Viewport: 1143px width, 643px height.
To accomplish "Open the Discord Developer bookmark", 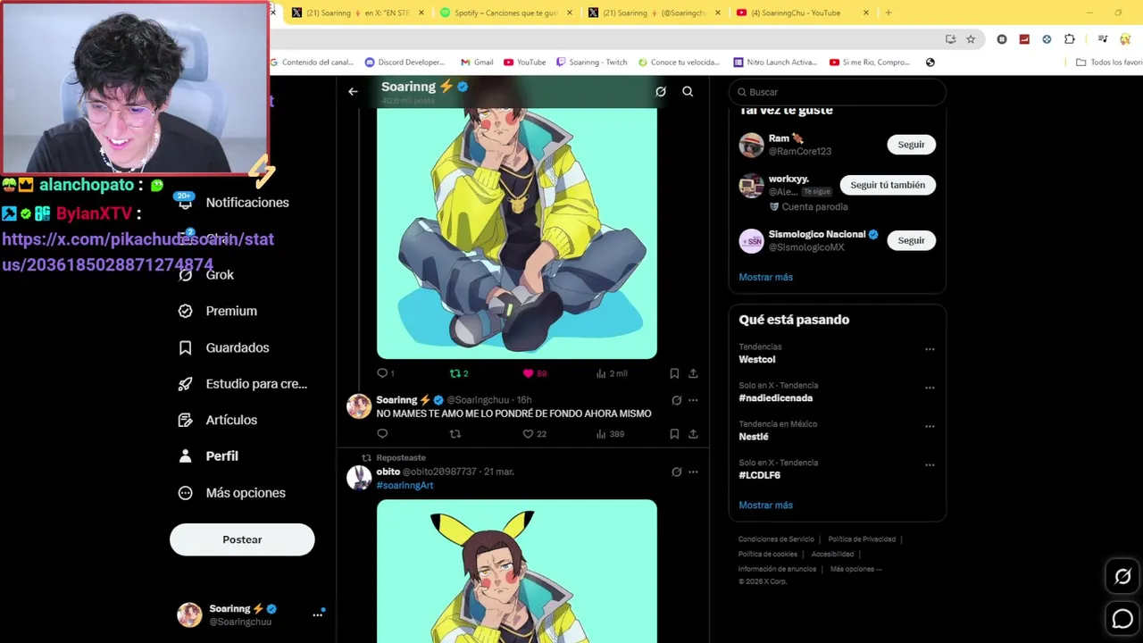I will click(x=405, y=63).
